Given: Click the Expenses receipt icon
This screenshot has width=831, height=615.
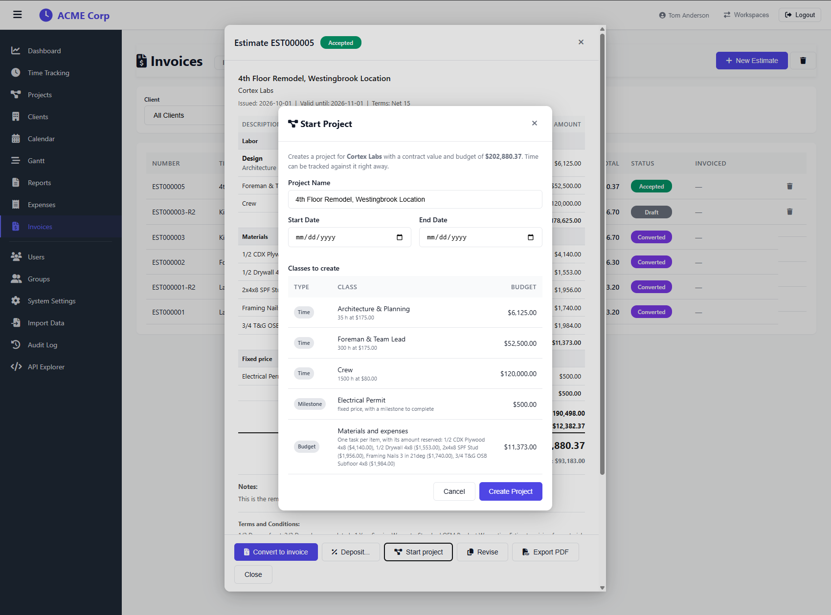Looking at the screenshot, I should pos(16,205).
